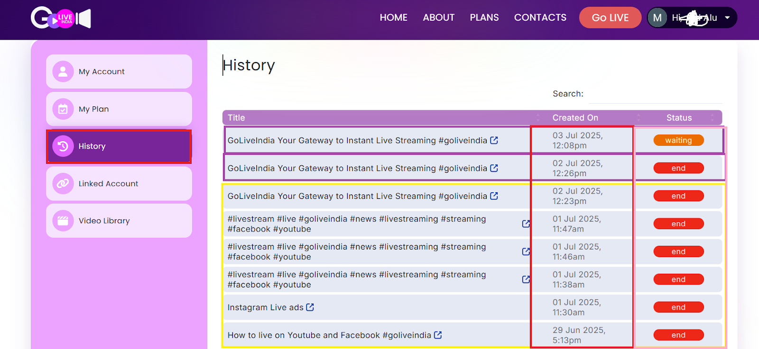Click the 01 Jul 2025, 11:30am date

tap(576, 307)
